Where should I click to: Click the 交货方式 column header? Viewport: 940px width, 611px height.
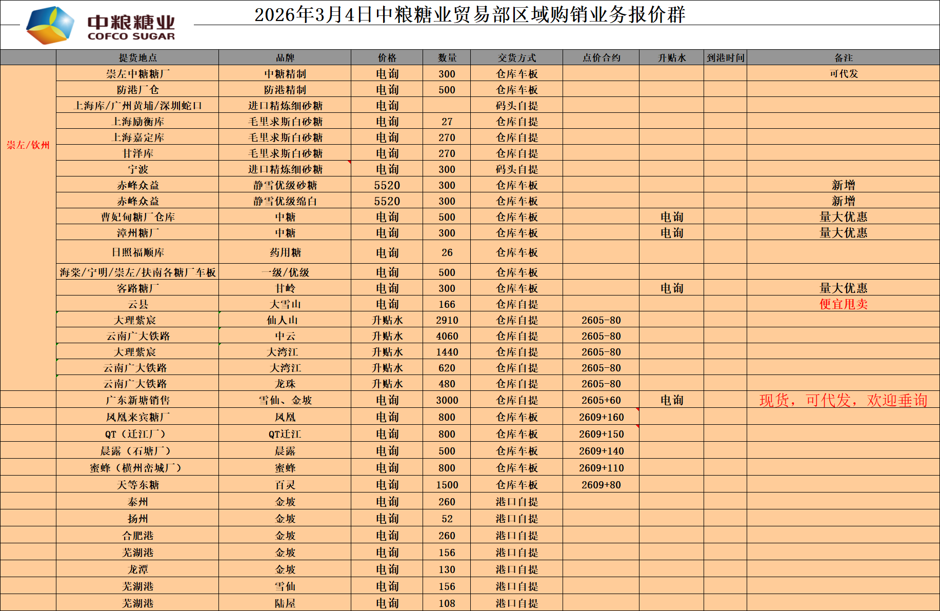[x=516, y=57]
